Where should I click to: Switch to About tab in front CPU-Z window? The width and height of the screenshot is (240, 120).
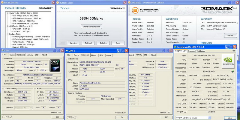[109, 55]
